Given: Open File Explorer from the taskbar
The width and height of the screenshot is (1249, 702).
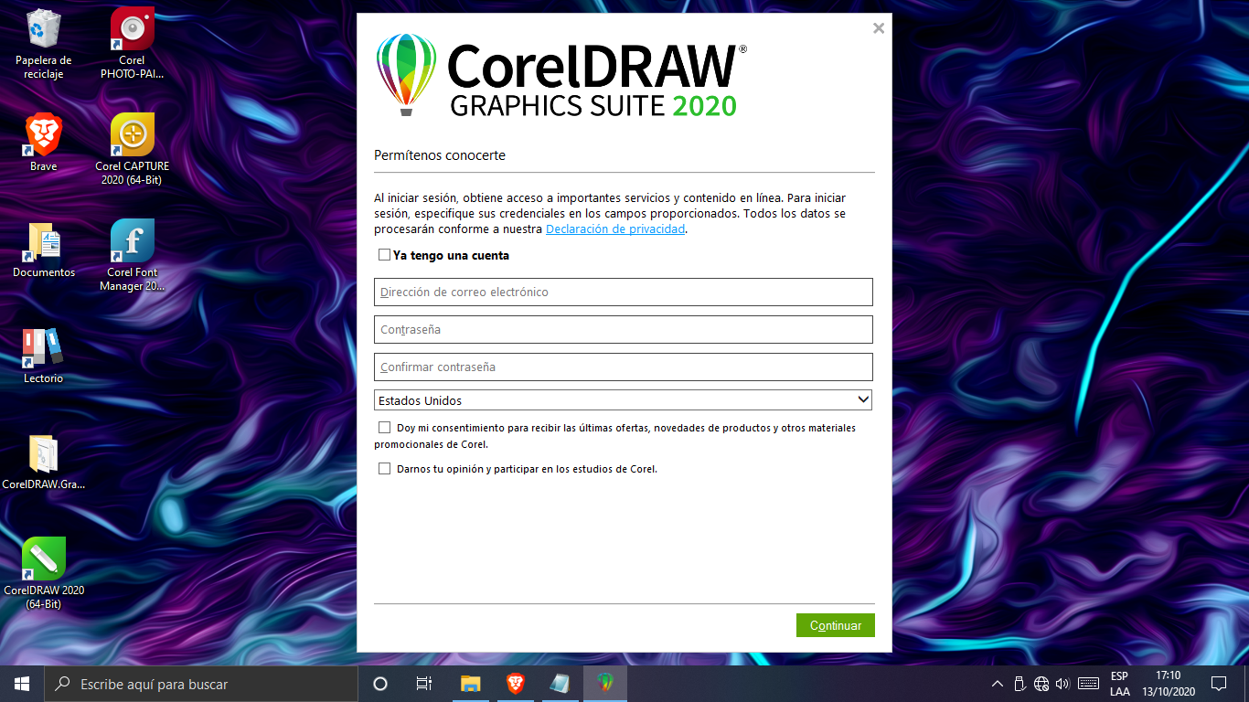Looking at the screenshot, I should [x=470, y=684].
